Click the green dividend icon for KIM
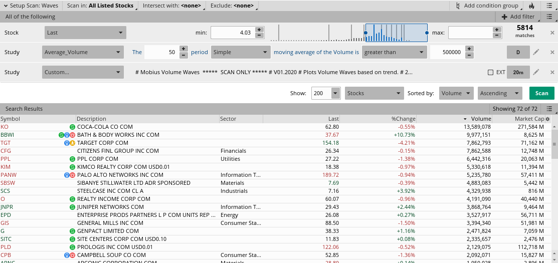Image resolution: width=558 pixels, height=263 pixels. click(72, 167)
